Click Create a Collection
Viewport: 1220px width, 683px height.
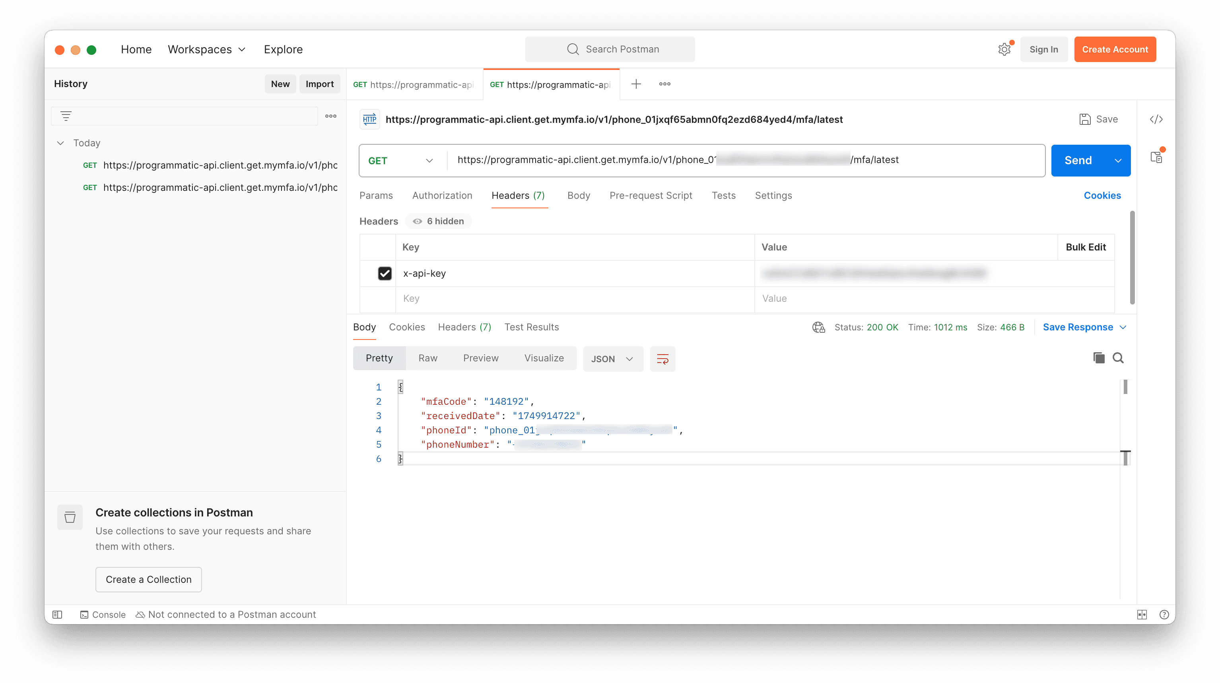(x=148, y=579)
